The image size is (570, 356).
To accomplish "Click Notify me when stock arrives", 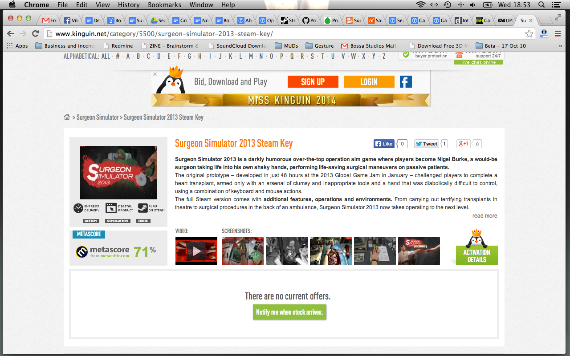I will (289, 312).
